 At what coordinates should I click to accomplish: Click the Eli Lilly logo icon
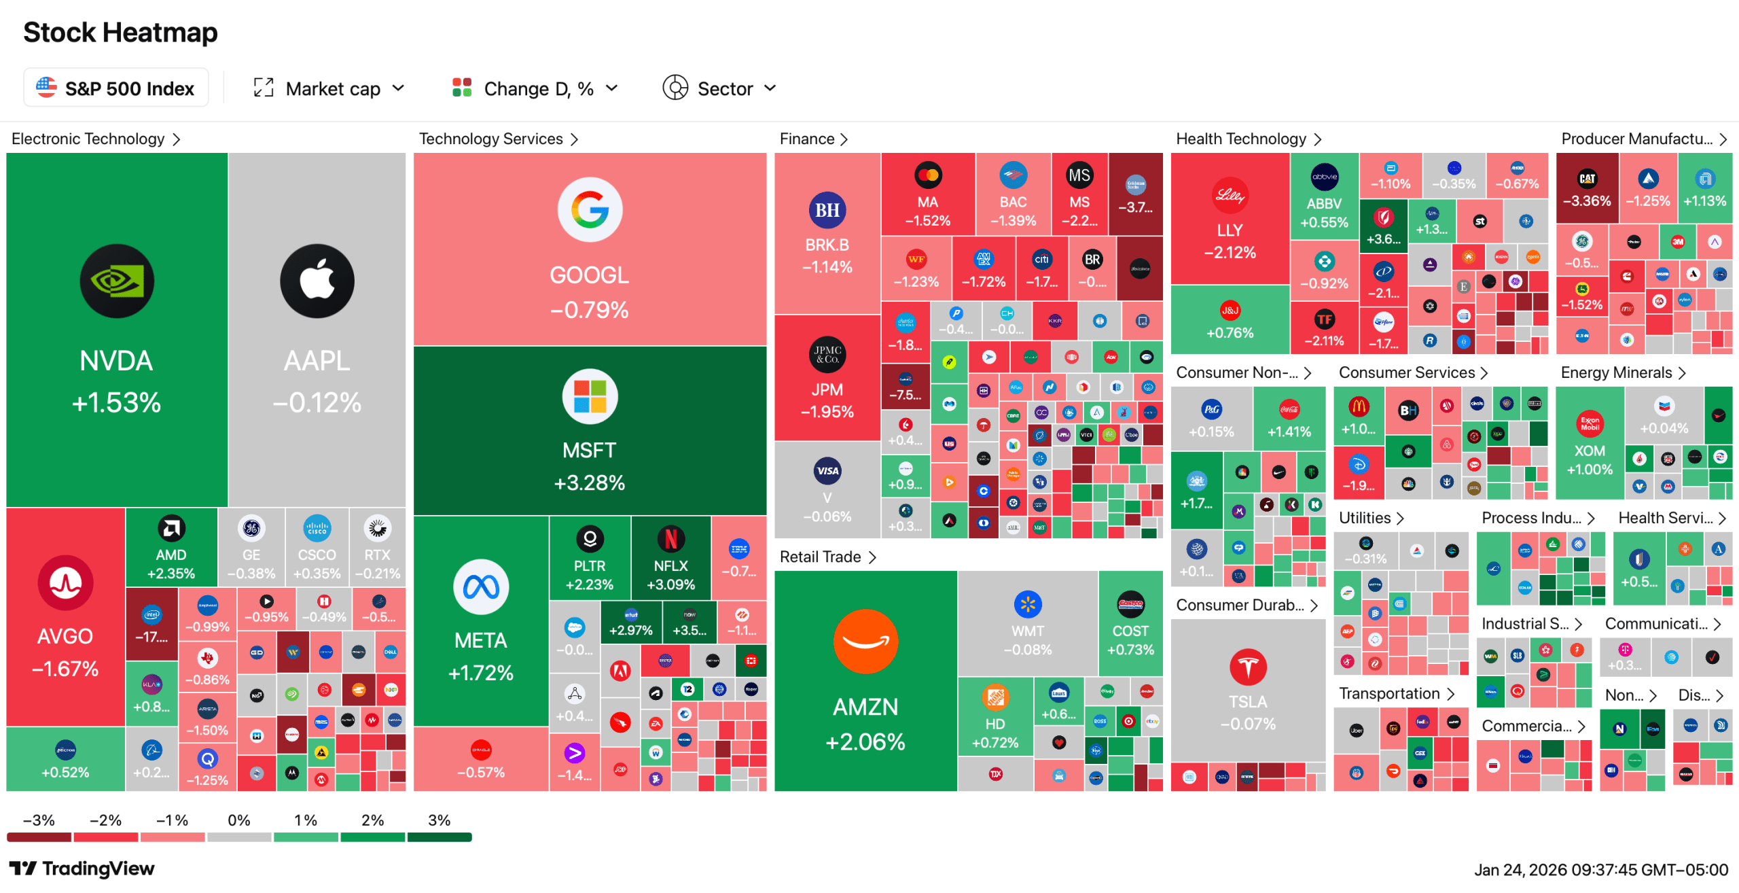[x=1230, y=196]
